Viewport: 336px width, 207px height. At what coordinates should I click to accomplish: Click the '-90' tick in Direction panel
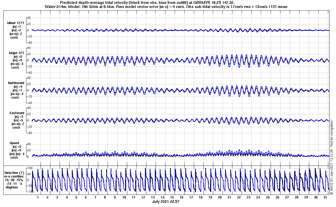(x=29, y=186)
